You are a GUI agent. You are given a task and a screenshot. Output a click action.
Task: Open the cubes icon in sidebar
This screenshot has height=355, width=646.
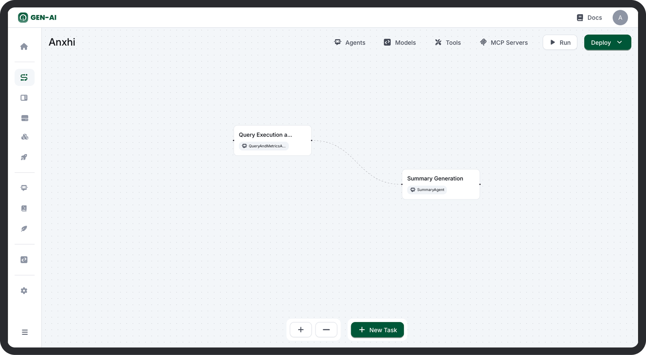[24, 137]
